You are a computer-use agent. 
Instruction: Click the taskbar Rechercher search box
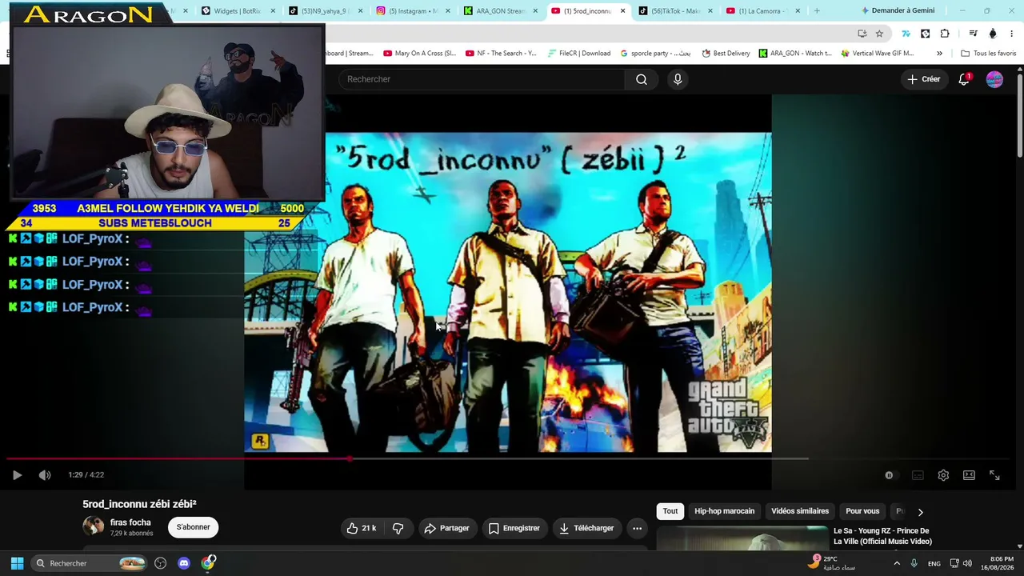pos(90,563)
